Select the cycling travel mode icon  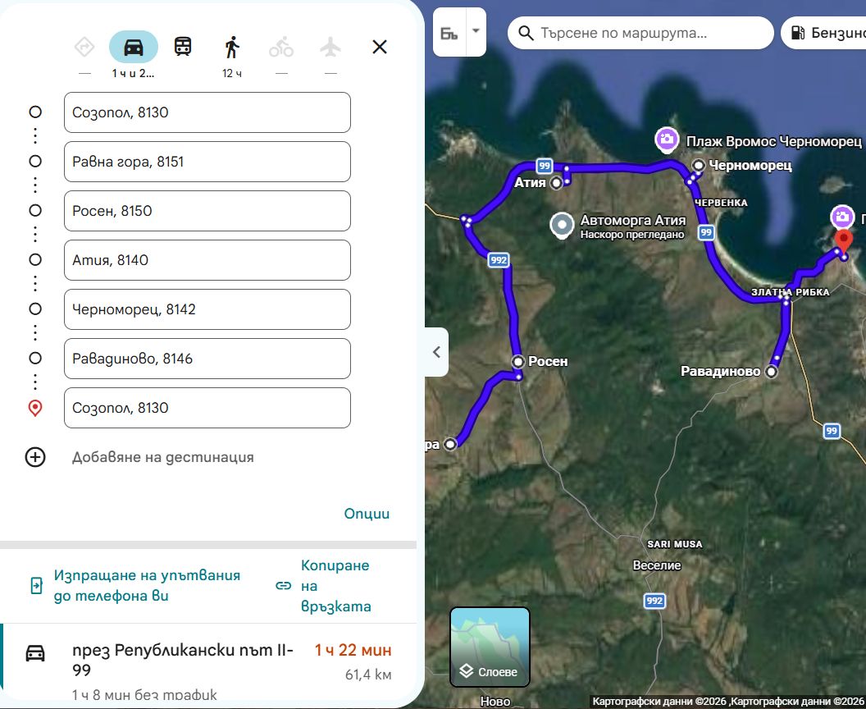(x=281, y=47)
